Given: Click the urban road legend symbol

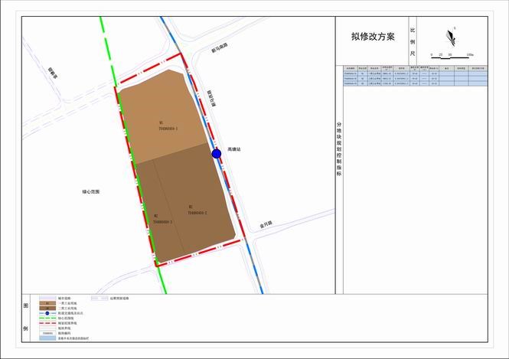Looking at the screenshot, I should click(x=47, y=298).
